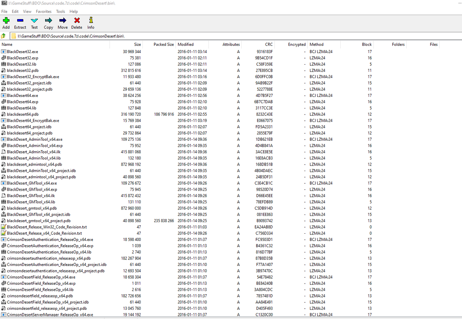
Task: Open the Help menu
Action: point(74,12)
